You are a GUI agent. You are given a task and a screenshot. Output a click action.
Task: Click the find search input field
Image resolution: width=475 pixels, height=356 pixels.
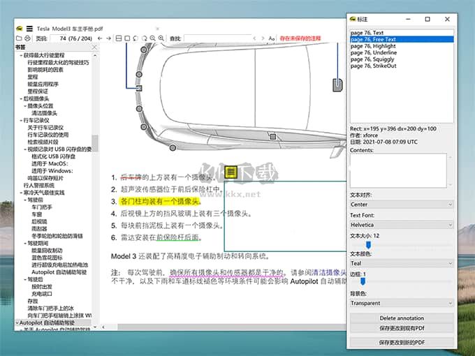click(x=217, y=38)
